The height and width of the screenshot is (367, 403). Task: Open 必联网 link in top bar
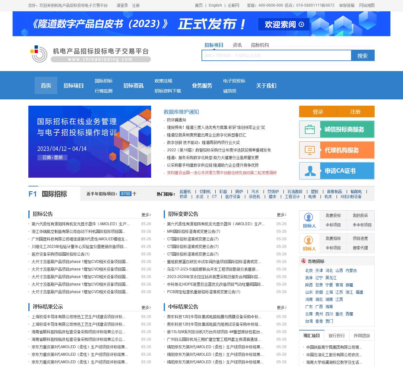click(x=234, y=5)
